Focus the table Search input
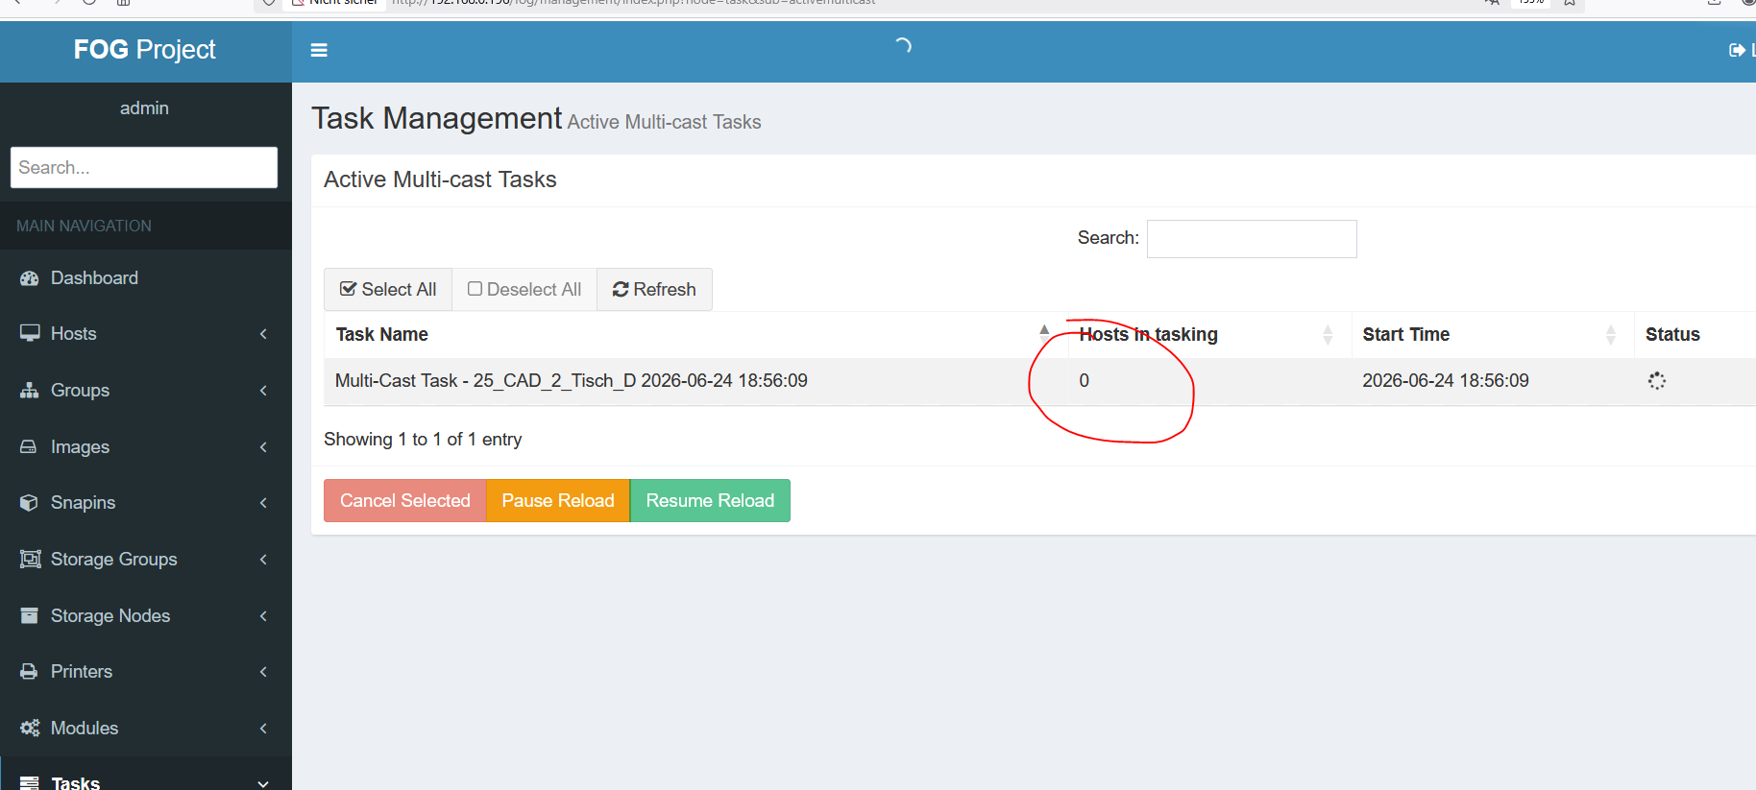The image size is (1756, 790). click(x=1252, y=239)
